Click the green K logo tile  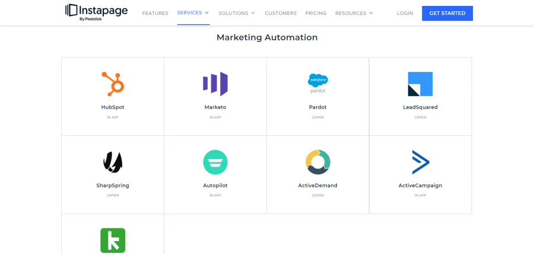[113, 240]
